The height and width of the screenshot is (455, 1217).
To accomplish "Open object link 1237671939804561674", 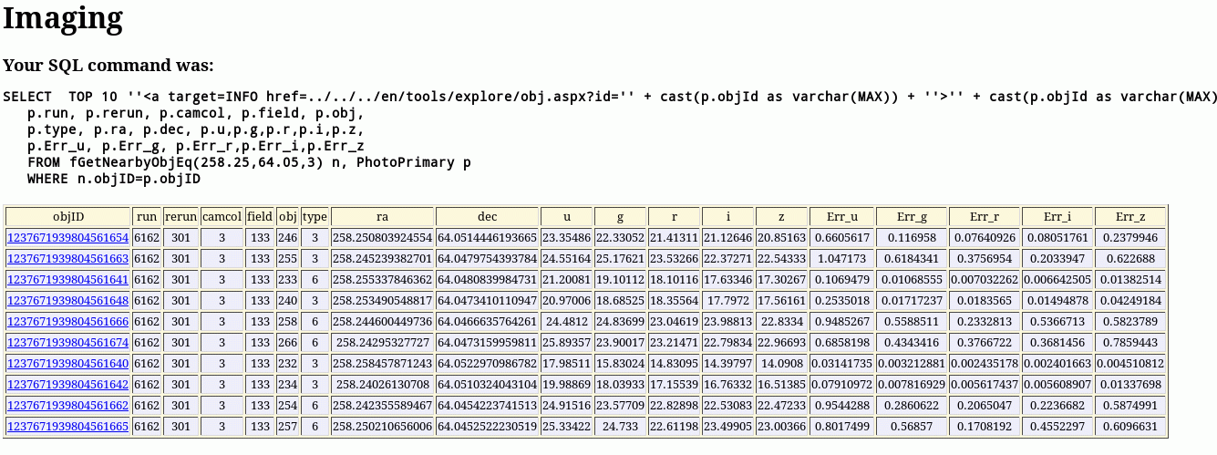I will tap(68, 342).
